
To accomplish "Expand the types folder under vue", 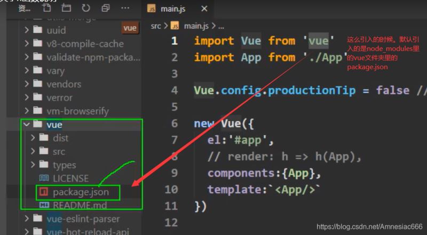I will point(34,165).
